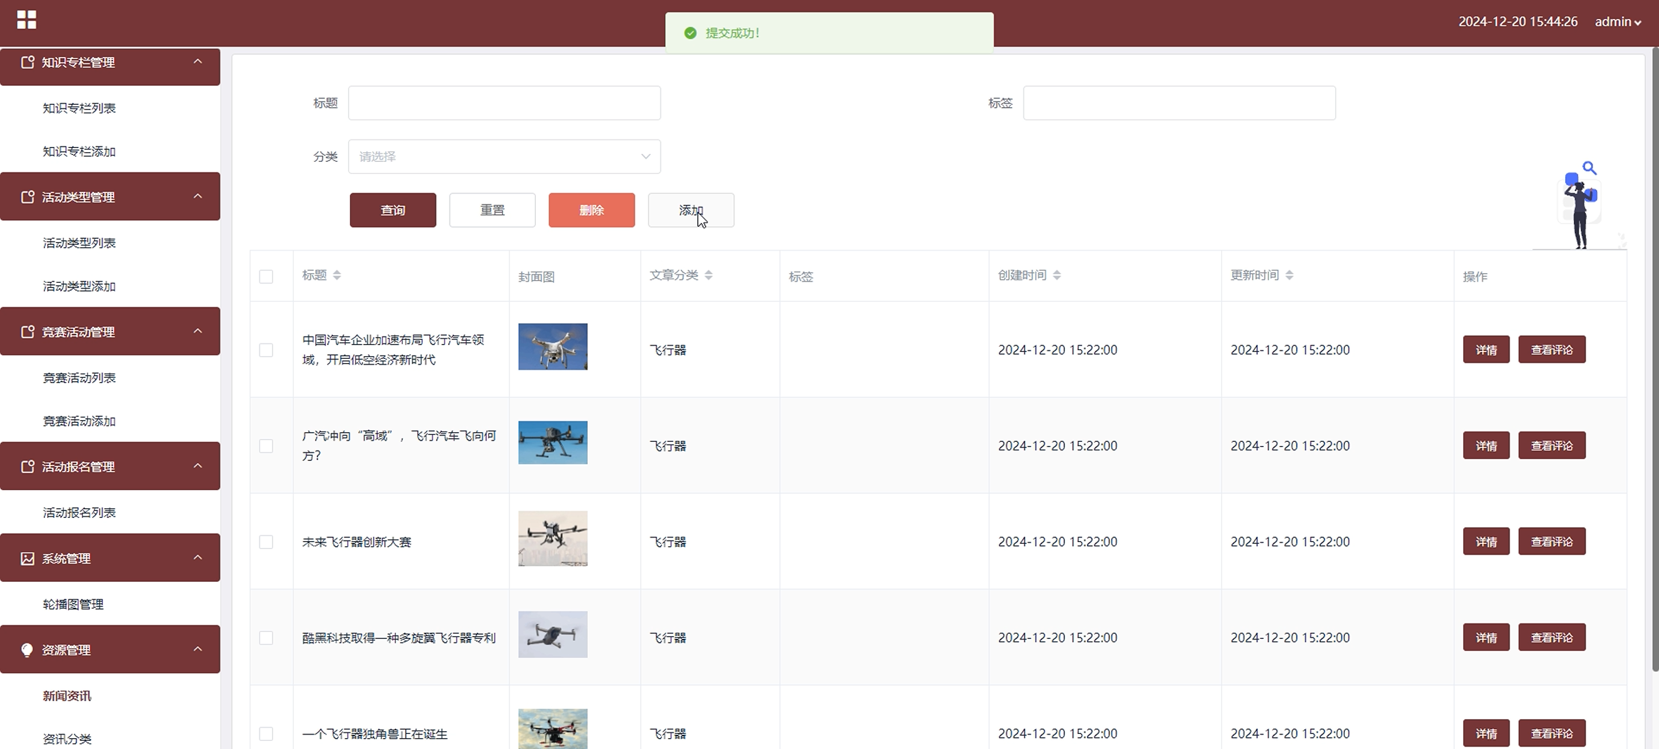1659x749 pixels.
Task: Click the 查询 search button
Action: tap(393, 210)
